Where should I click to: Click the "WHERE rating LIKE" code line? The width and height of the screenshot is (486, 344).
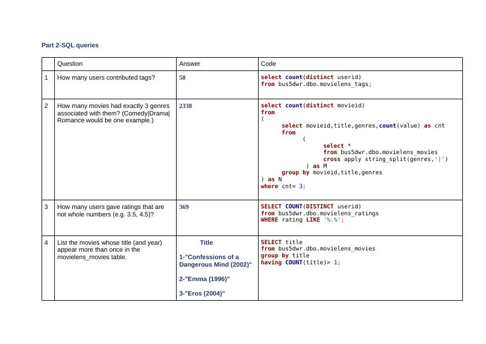[x=302, y=220]
